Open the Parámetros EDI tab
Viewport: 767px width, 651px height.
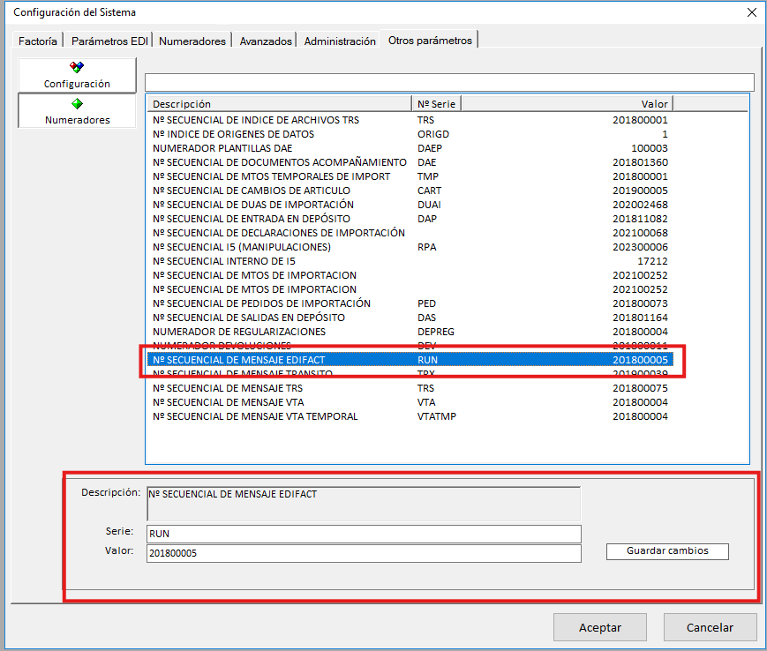click(x=109, y=41)
